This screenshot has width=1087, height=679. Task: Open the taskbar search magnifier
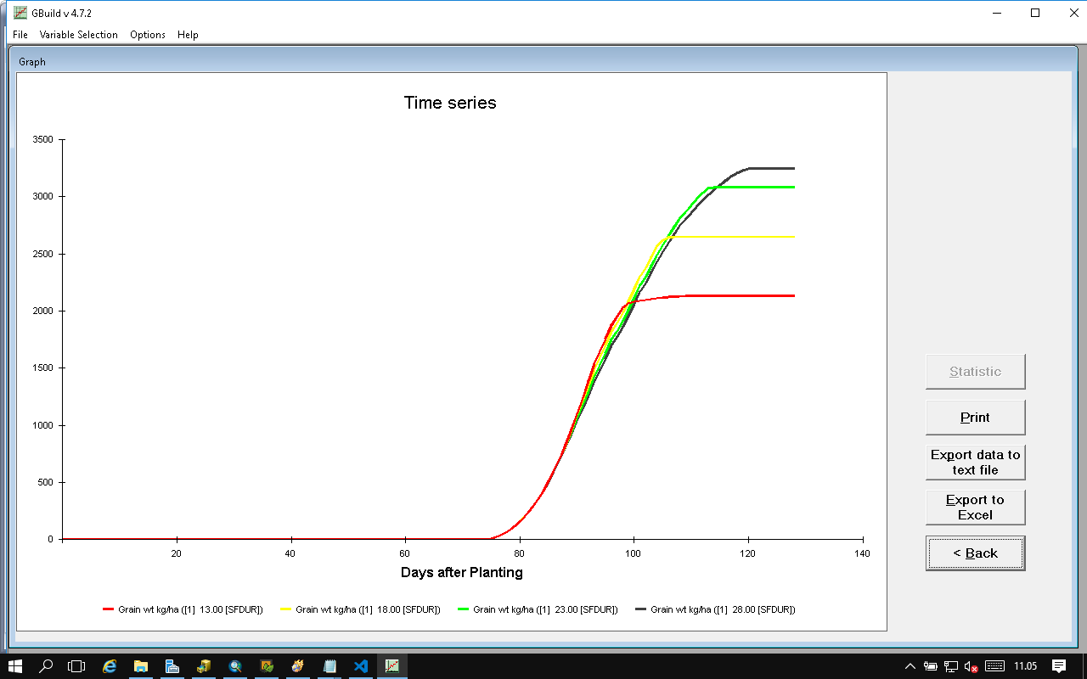click(x=47, y=666)
